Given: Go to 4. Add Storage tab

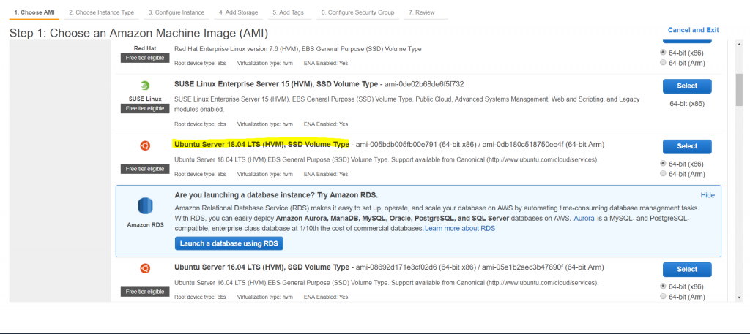Looking at the screenshot, I should point(238,13).
